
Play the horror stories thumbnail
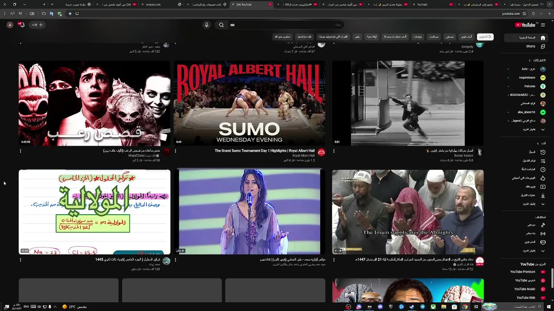tap(94, 103)
